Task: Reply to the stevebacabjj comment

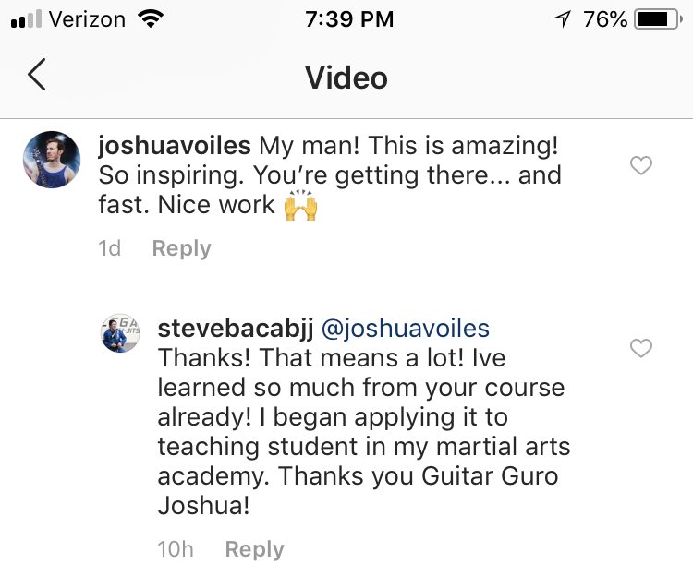Action: 254,549
